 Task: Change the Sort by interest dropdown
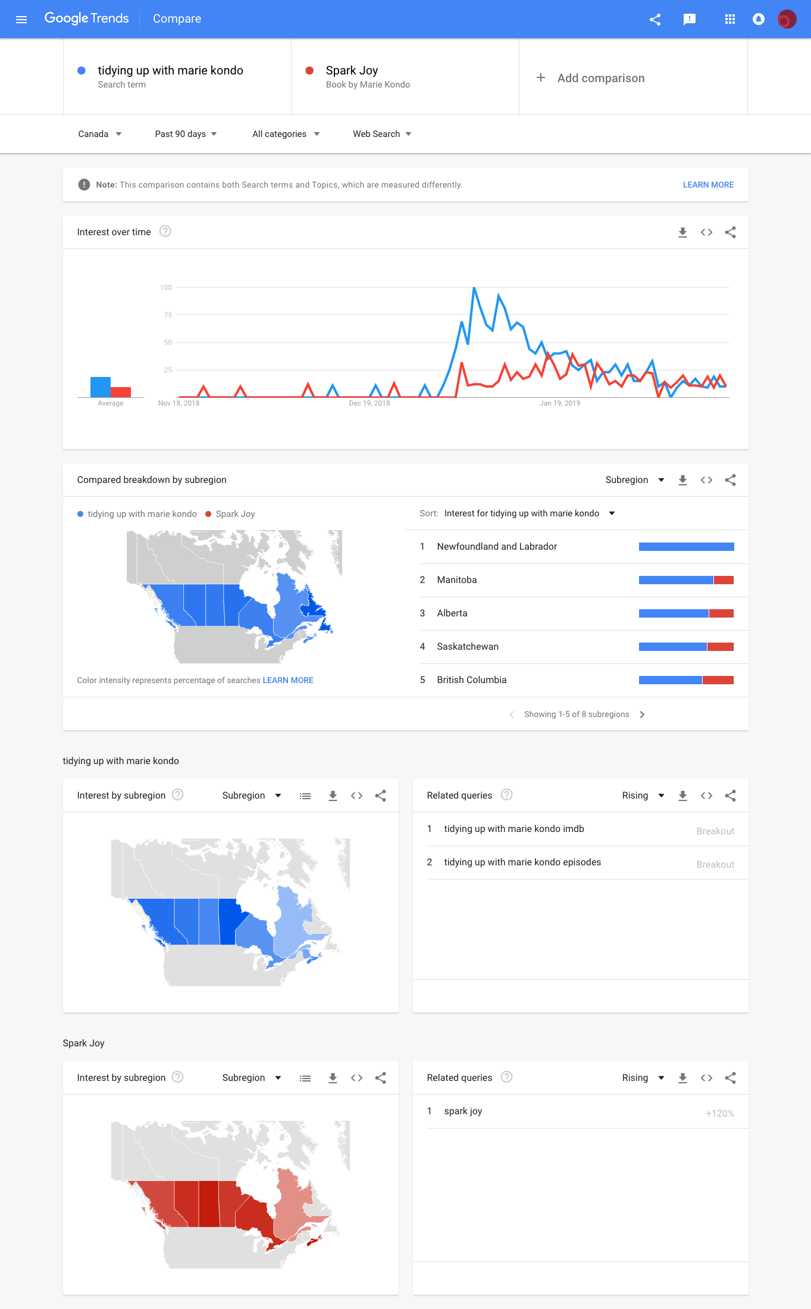[x=529, y=513]
